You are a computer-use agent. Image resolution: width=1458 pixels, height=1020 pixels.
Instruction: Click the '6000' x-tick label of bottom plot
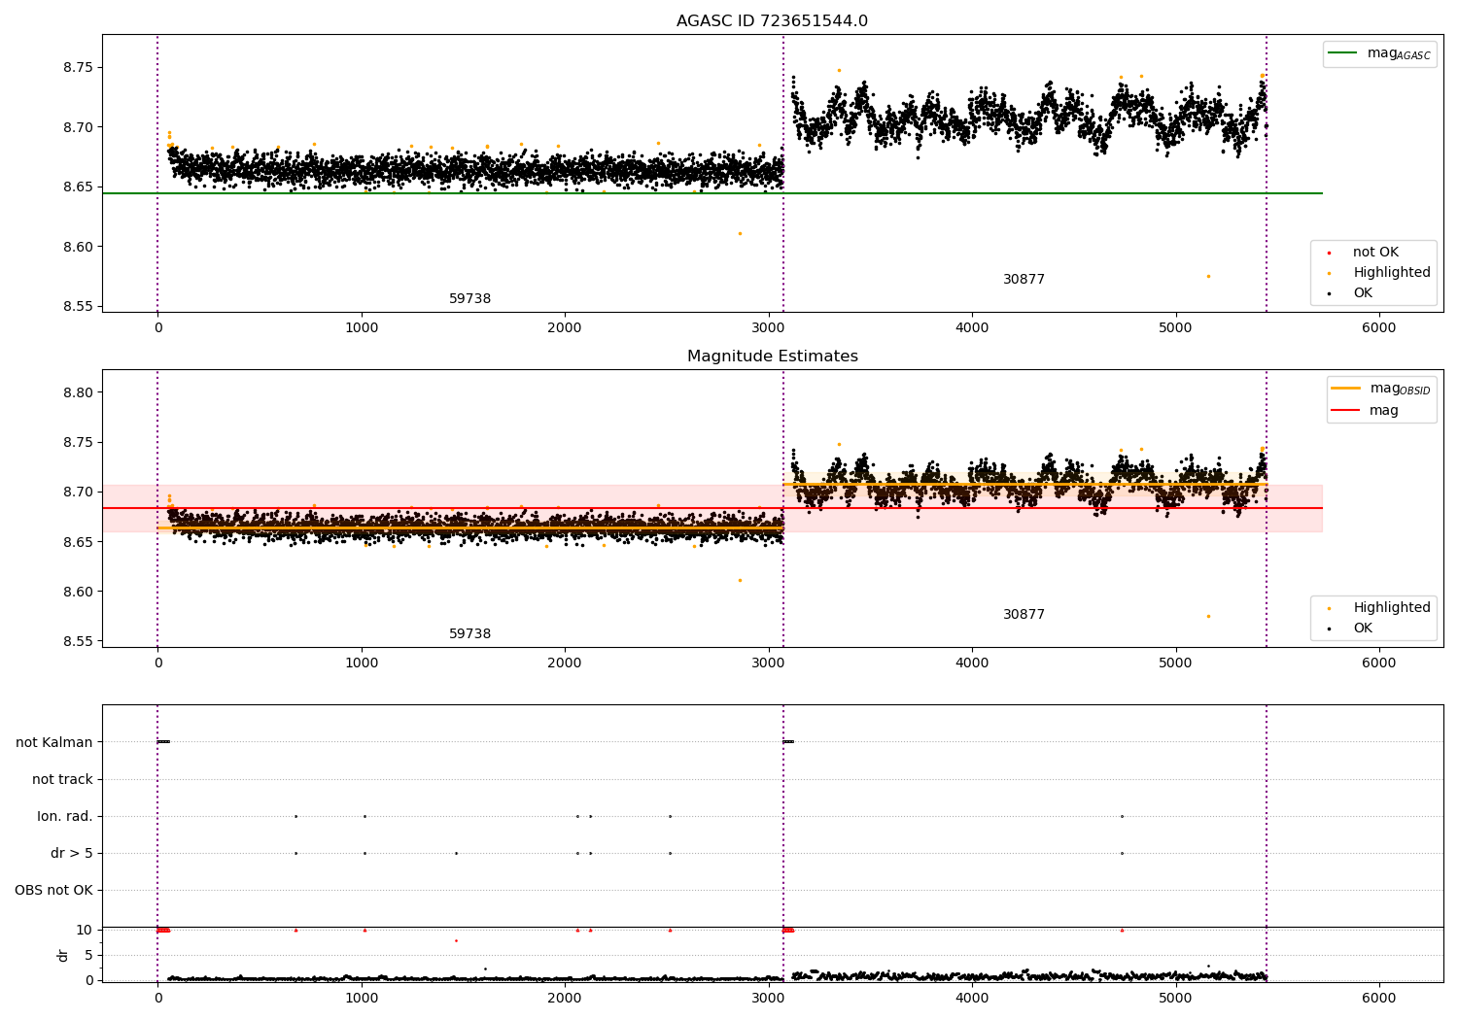click(x=1378, y=998)
